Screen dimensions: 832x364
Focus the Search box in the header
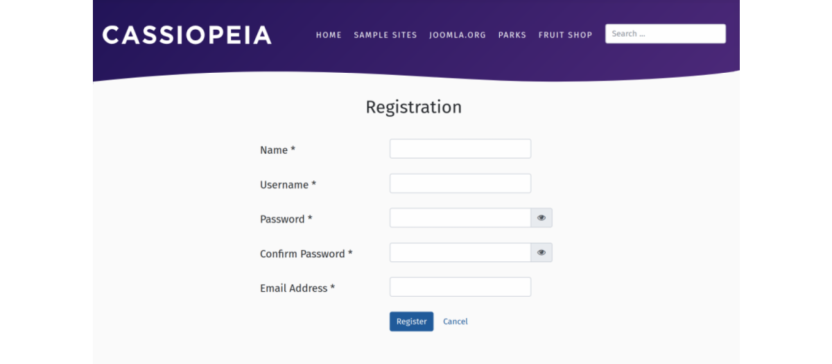665,34
